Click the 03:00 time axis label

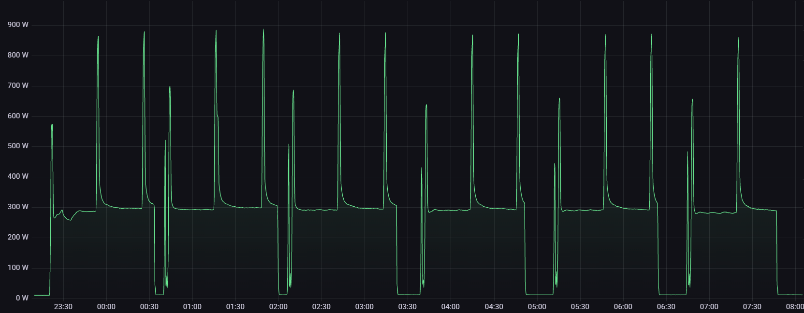(x=364, y=307)
